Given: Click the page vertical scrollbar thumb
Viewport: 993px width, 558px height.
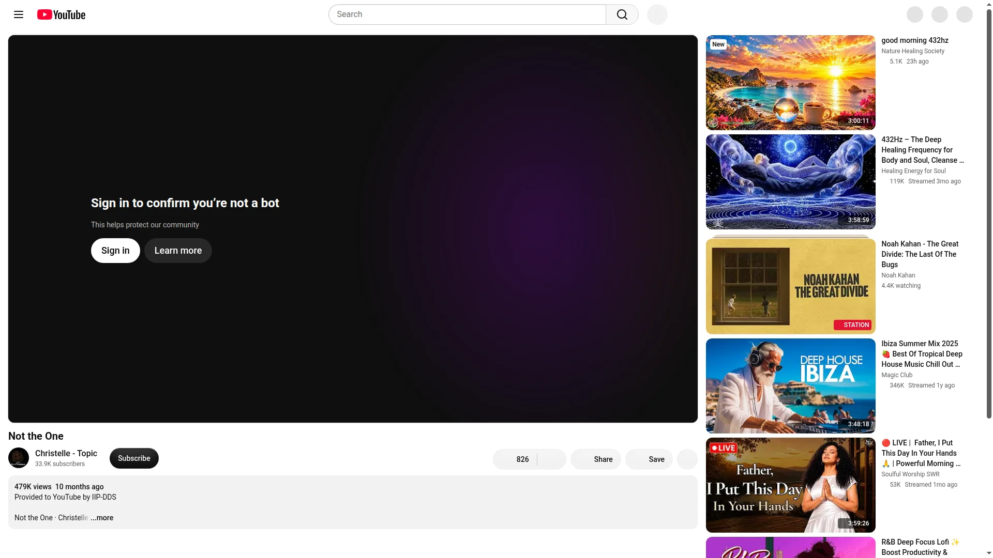Looking at the screenshot, I should [989, 213].
